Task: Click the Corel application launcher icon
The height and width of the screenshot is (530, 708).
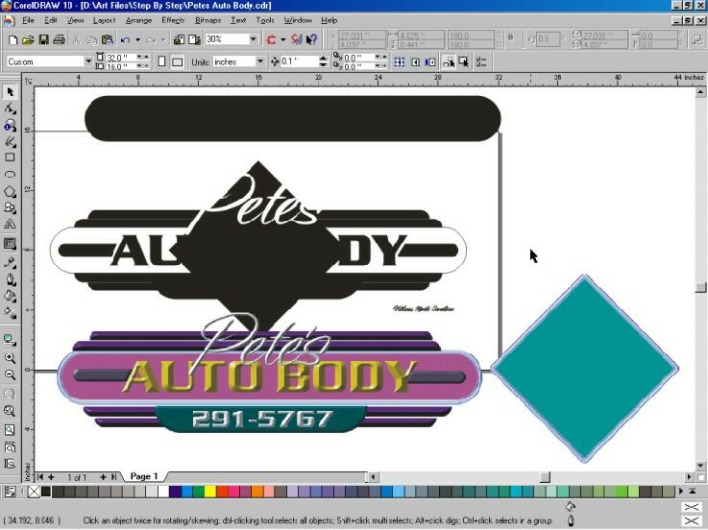Action: tap(271, 39)
